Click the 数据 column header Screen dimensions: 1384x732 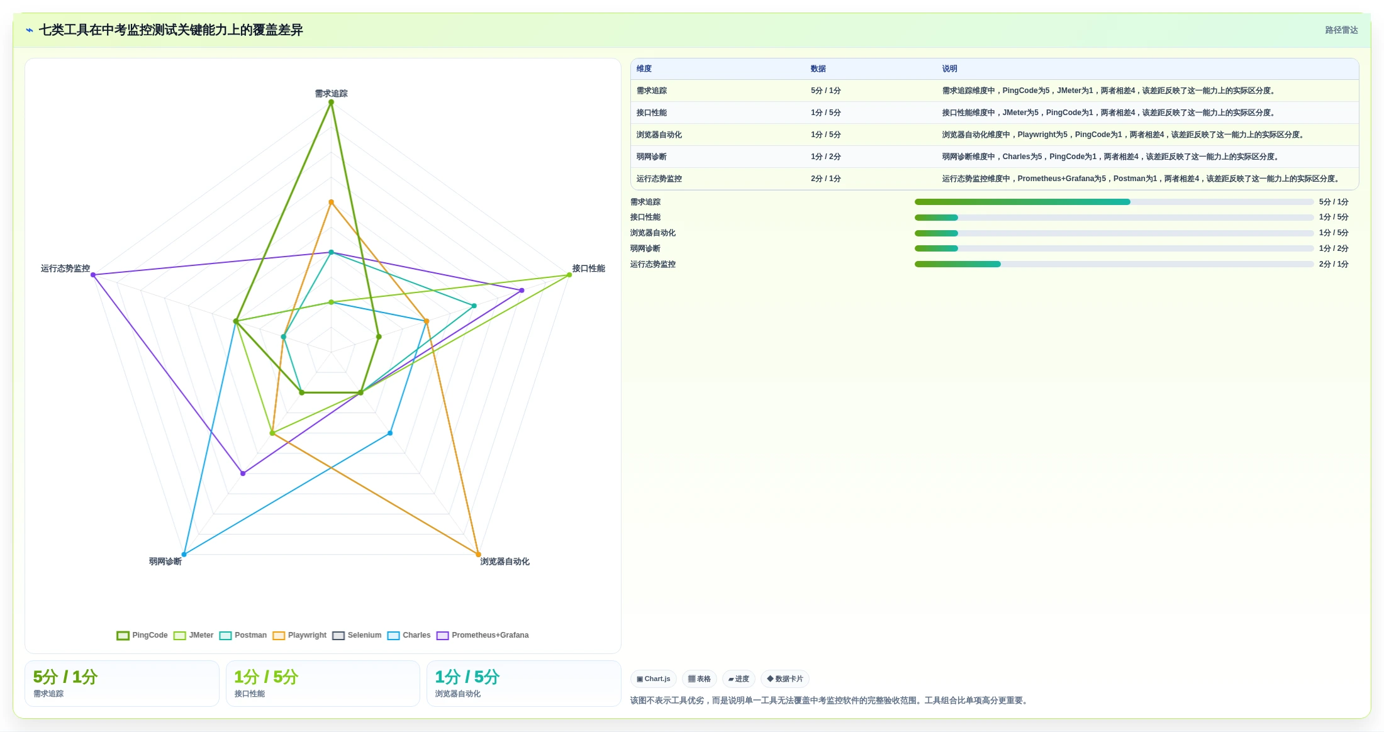click(x=818, y=69)
